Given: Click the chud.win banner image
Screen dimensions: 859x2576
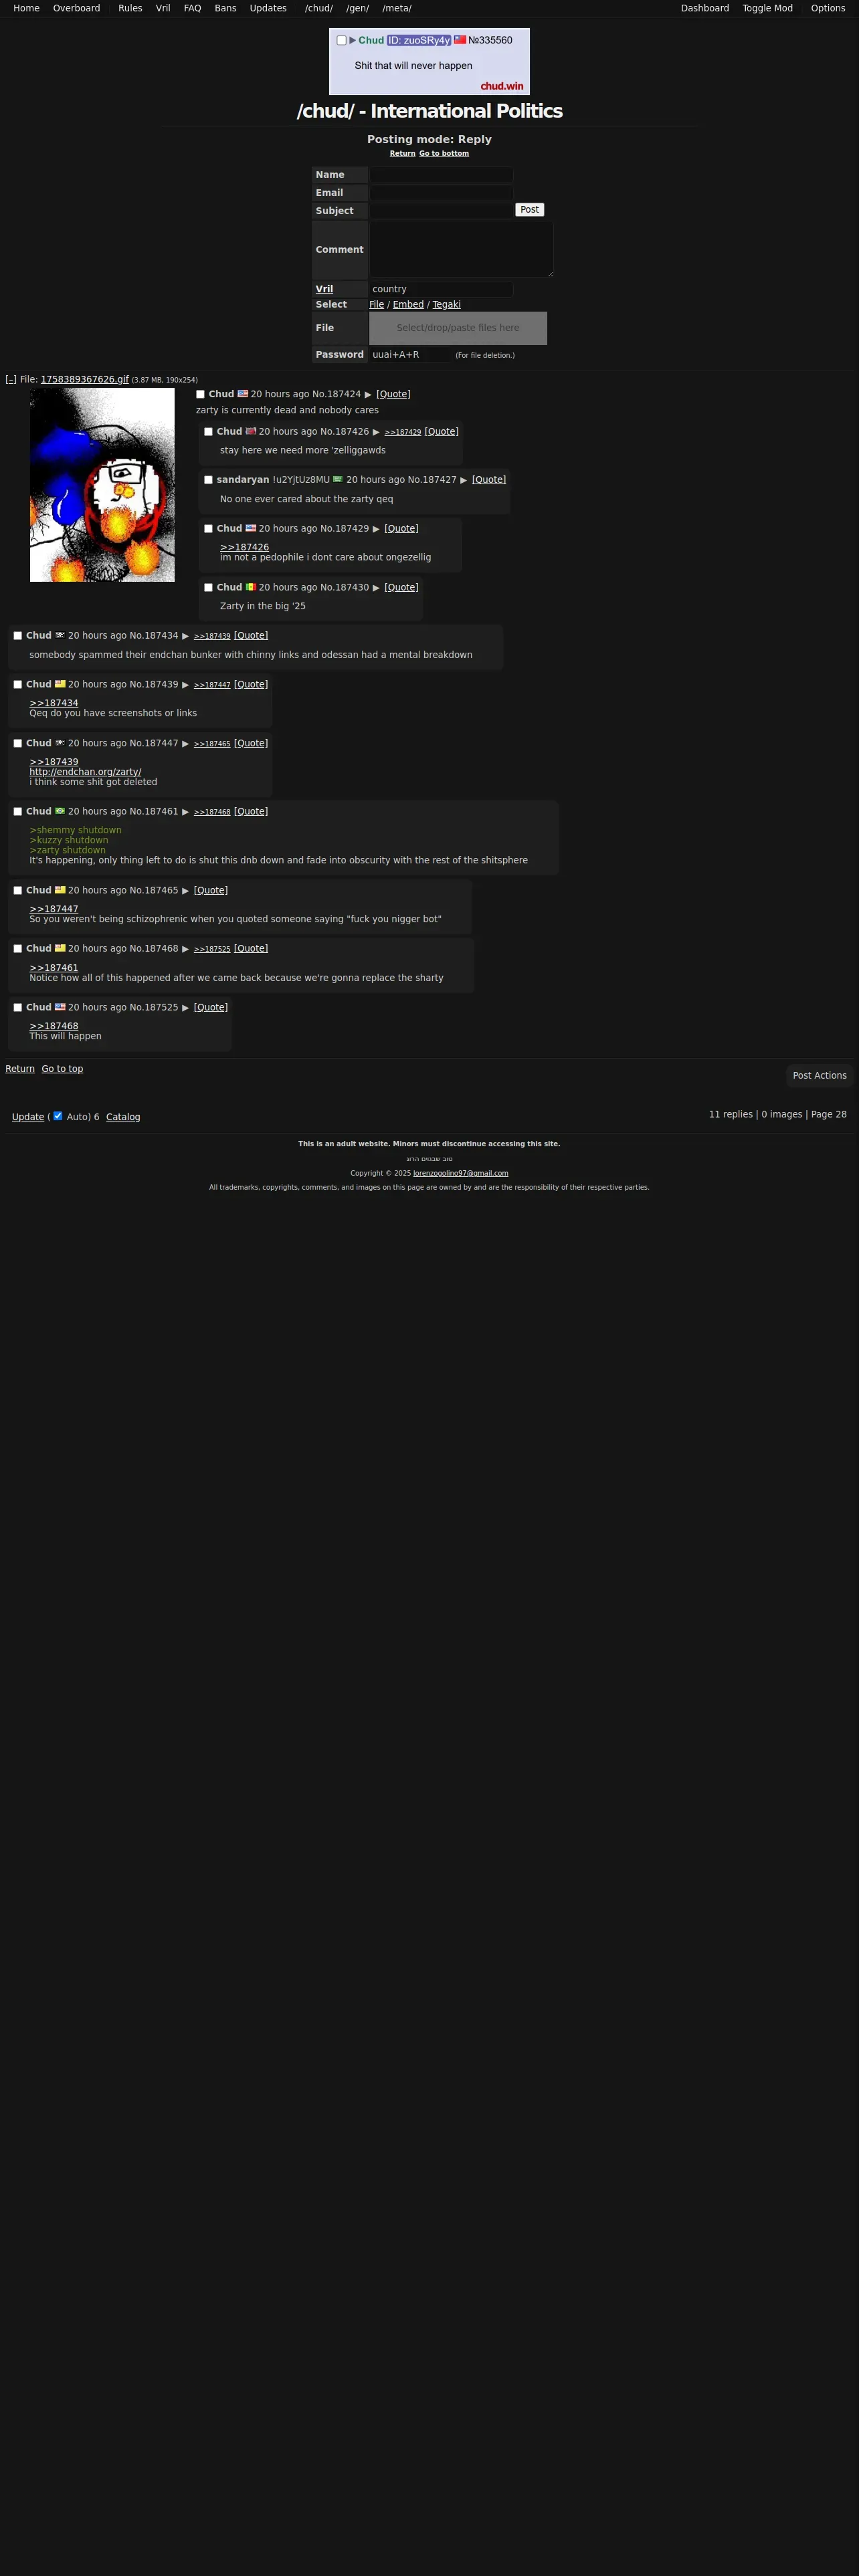Looking at the screenshot, I should click(429, 61).
